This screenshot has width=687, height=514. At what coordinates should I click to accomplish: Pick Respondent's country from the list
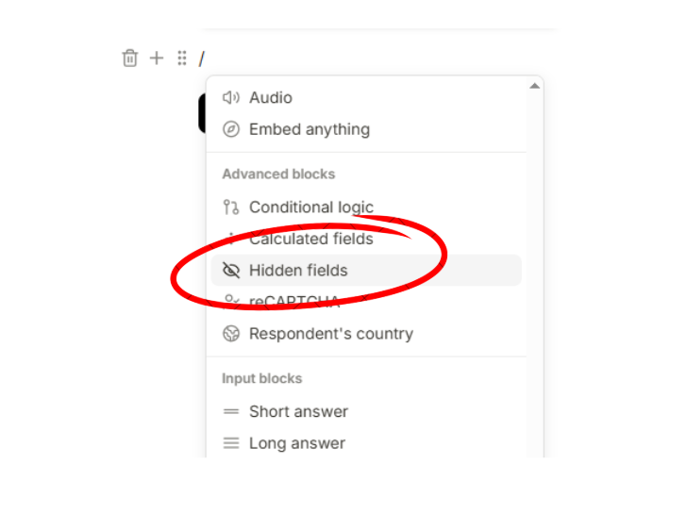pos(330,334)
